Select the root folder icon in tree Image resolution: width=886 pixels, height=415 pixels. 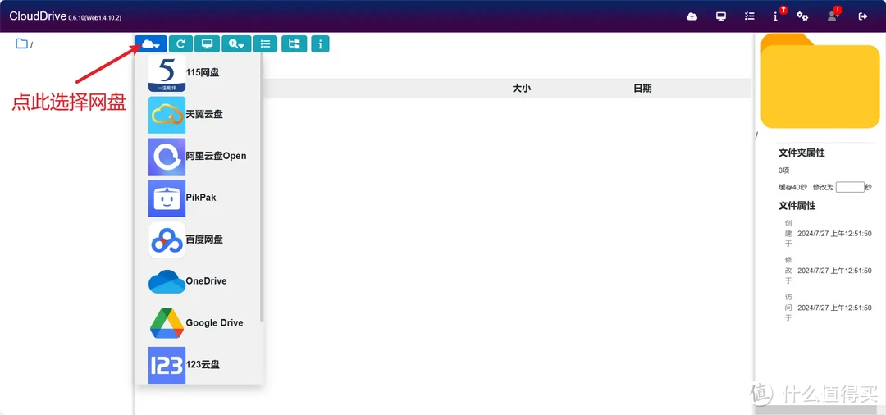pos(21,43)
